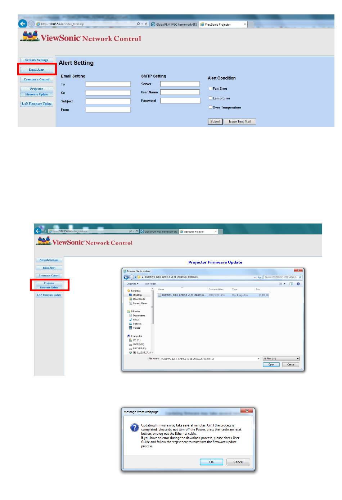This screenshot has height=500, width=342.
Task: Select the ViewSonic Projector tab in the top browser
Action: 223,25
